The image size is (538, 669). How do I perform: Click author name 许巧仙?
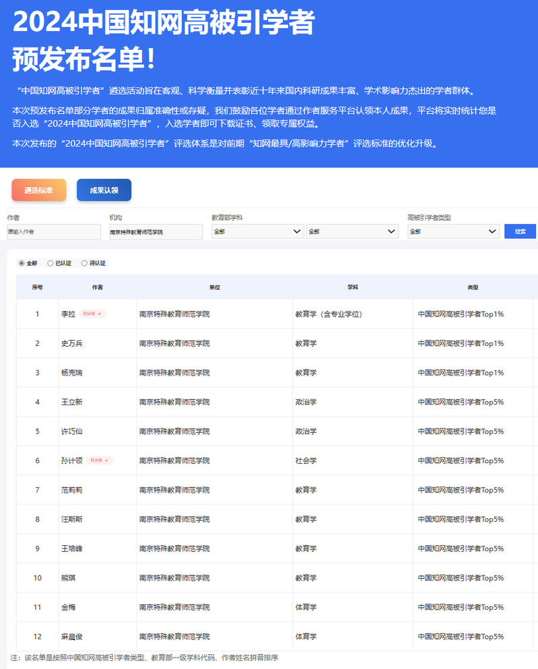(x=72, y=431)
